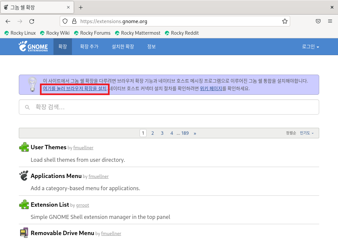Open the 인기도 sort order dropdown
The image size is (338, 243).
click(307, 133)
